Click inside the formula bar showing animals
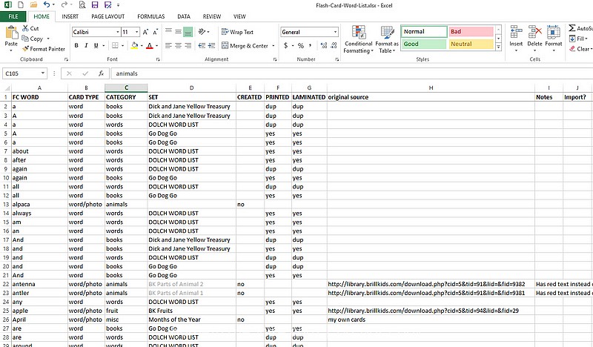593x347 pixels. point(351,73)
